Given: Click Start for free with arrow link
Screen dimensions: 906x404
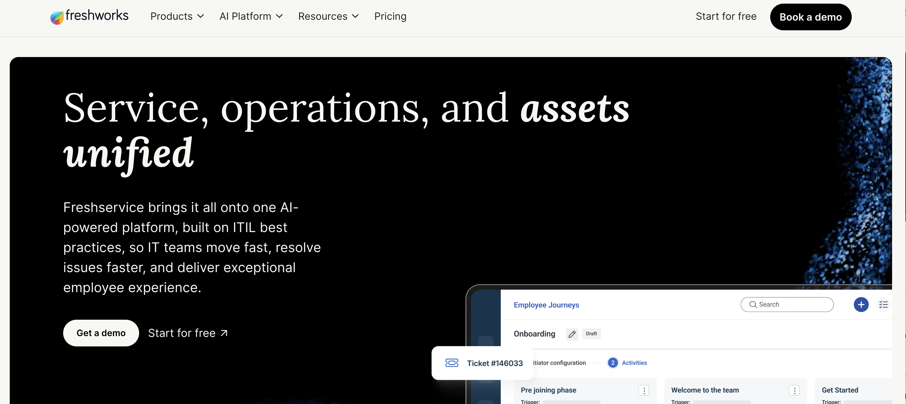Looking at the screenshot, I should coord(188,333).
